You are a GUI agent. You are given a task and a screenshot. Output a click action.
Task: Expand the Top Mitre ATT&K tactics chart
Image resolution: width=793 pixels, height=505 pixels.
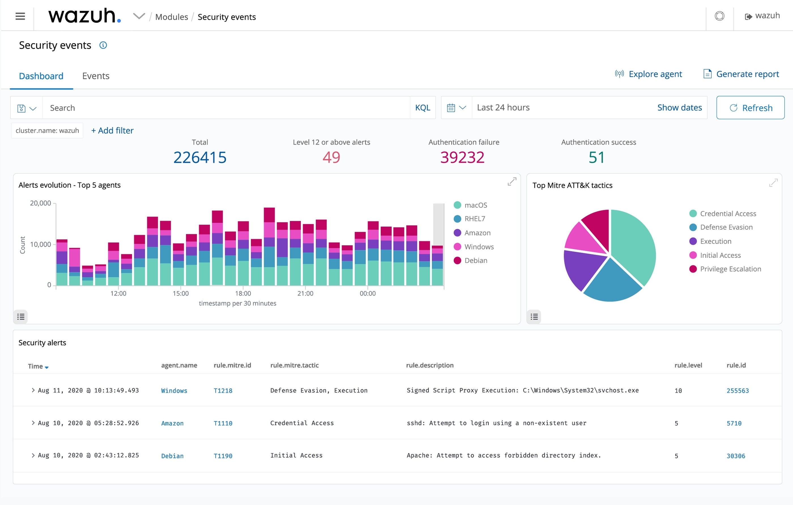773,182
